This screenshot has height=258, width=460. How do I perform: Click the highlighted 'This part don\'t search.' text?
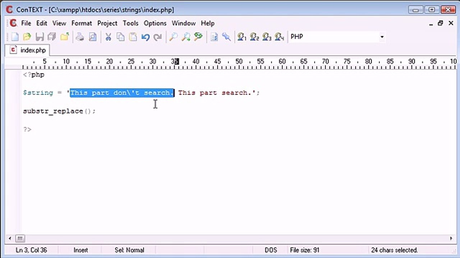(x=122, y=93)
